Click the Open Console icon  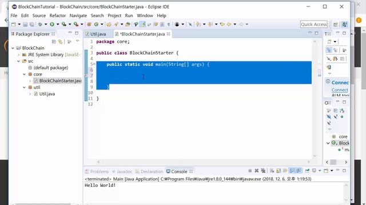coord(326,171)
